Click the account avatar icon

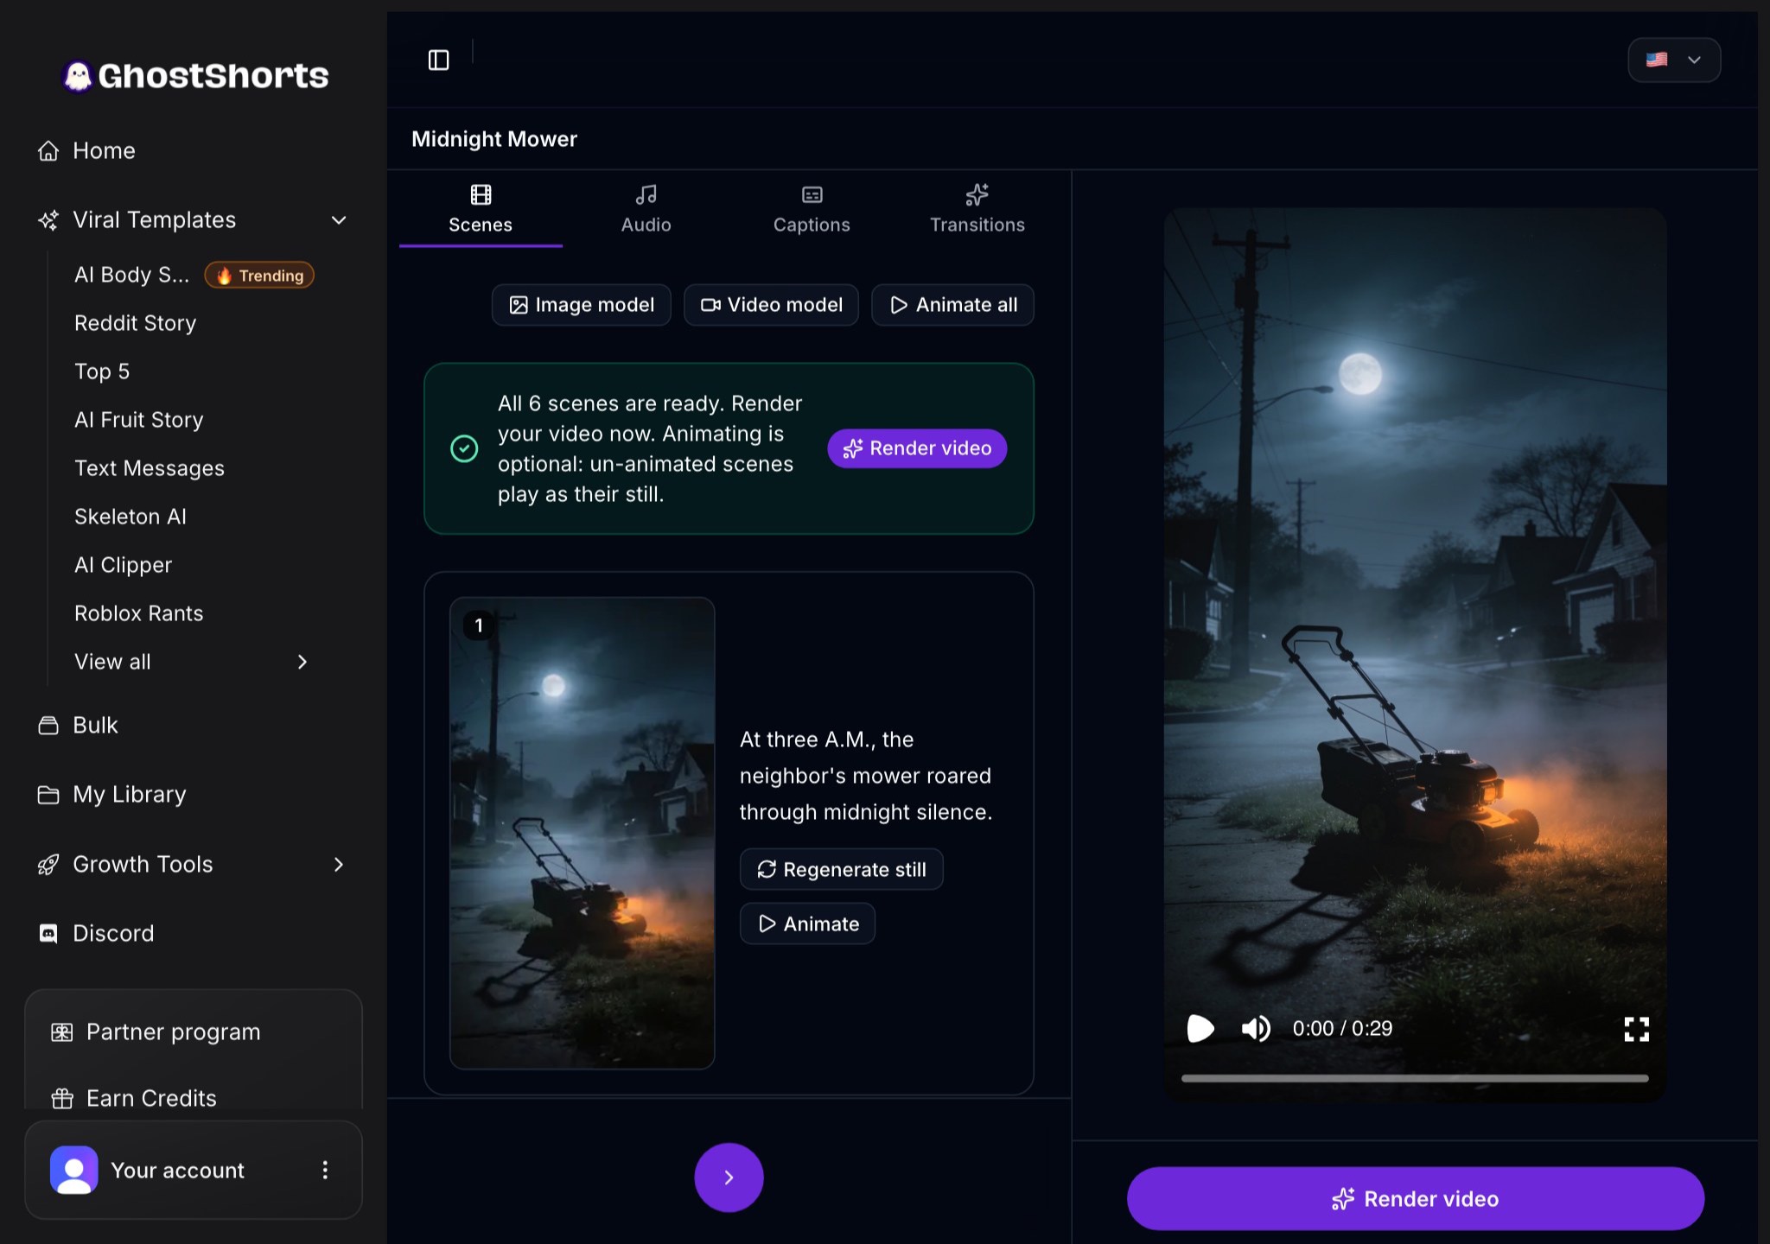click(x=74, y=1170)
